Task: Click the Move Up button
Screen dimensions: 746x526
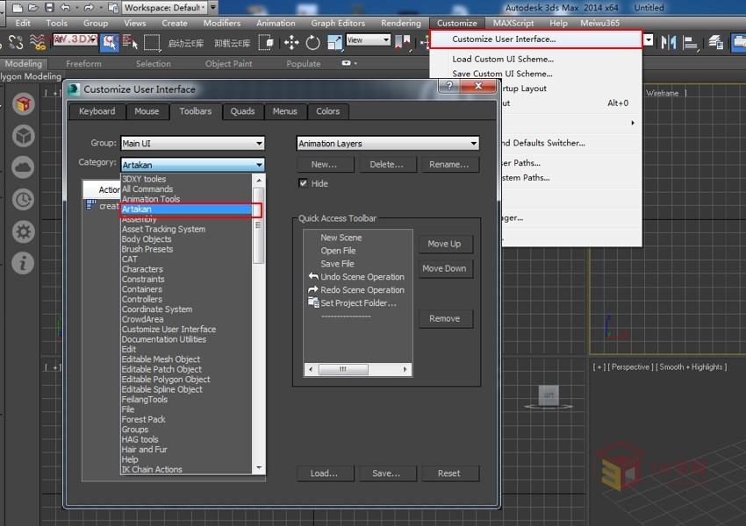Action: 444,244
